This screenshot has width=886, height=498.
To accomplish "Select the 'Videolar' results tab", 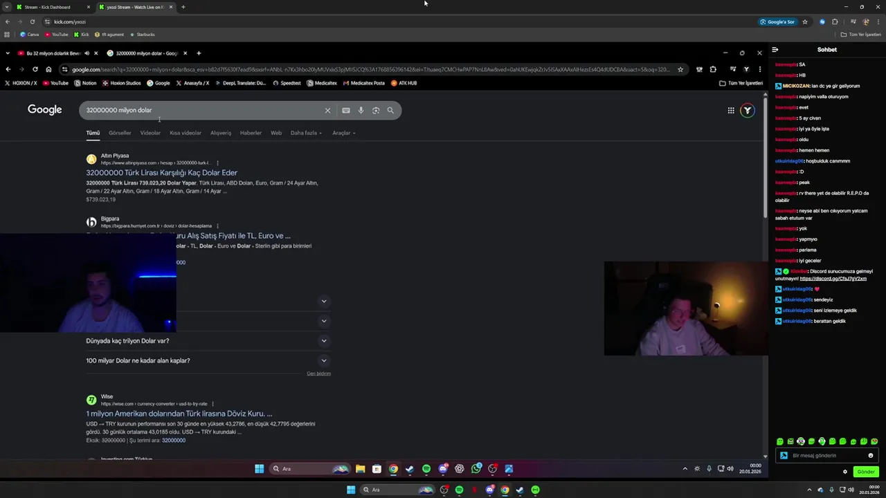I will (150, 133).
